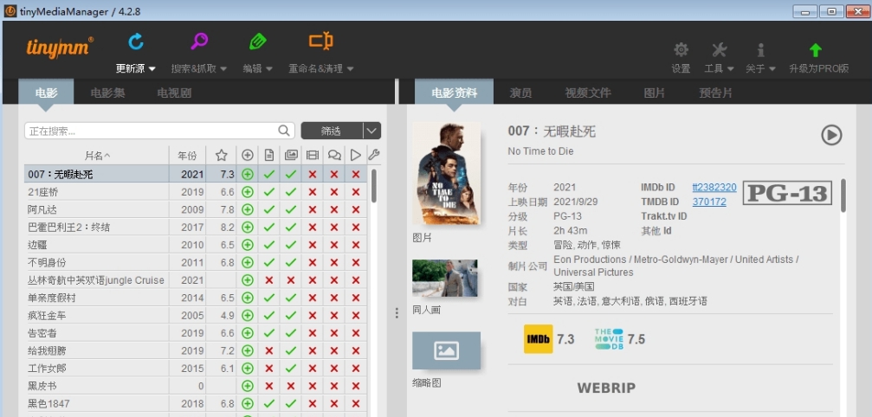The width and height of the screenshot is (872, 417).
Task: Click the magnifier icon in search box
Action: click(284, 131)
